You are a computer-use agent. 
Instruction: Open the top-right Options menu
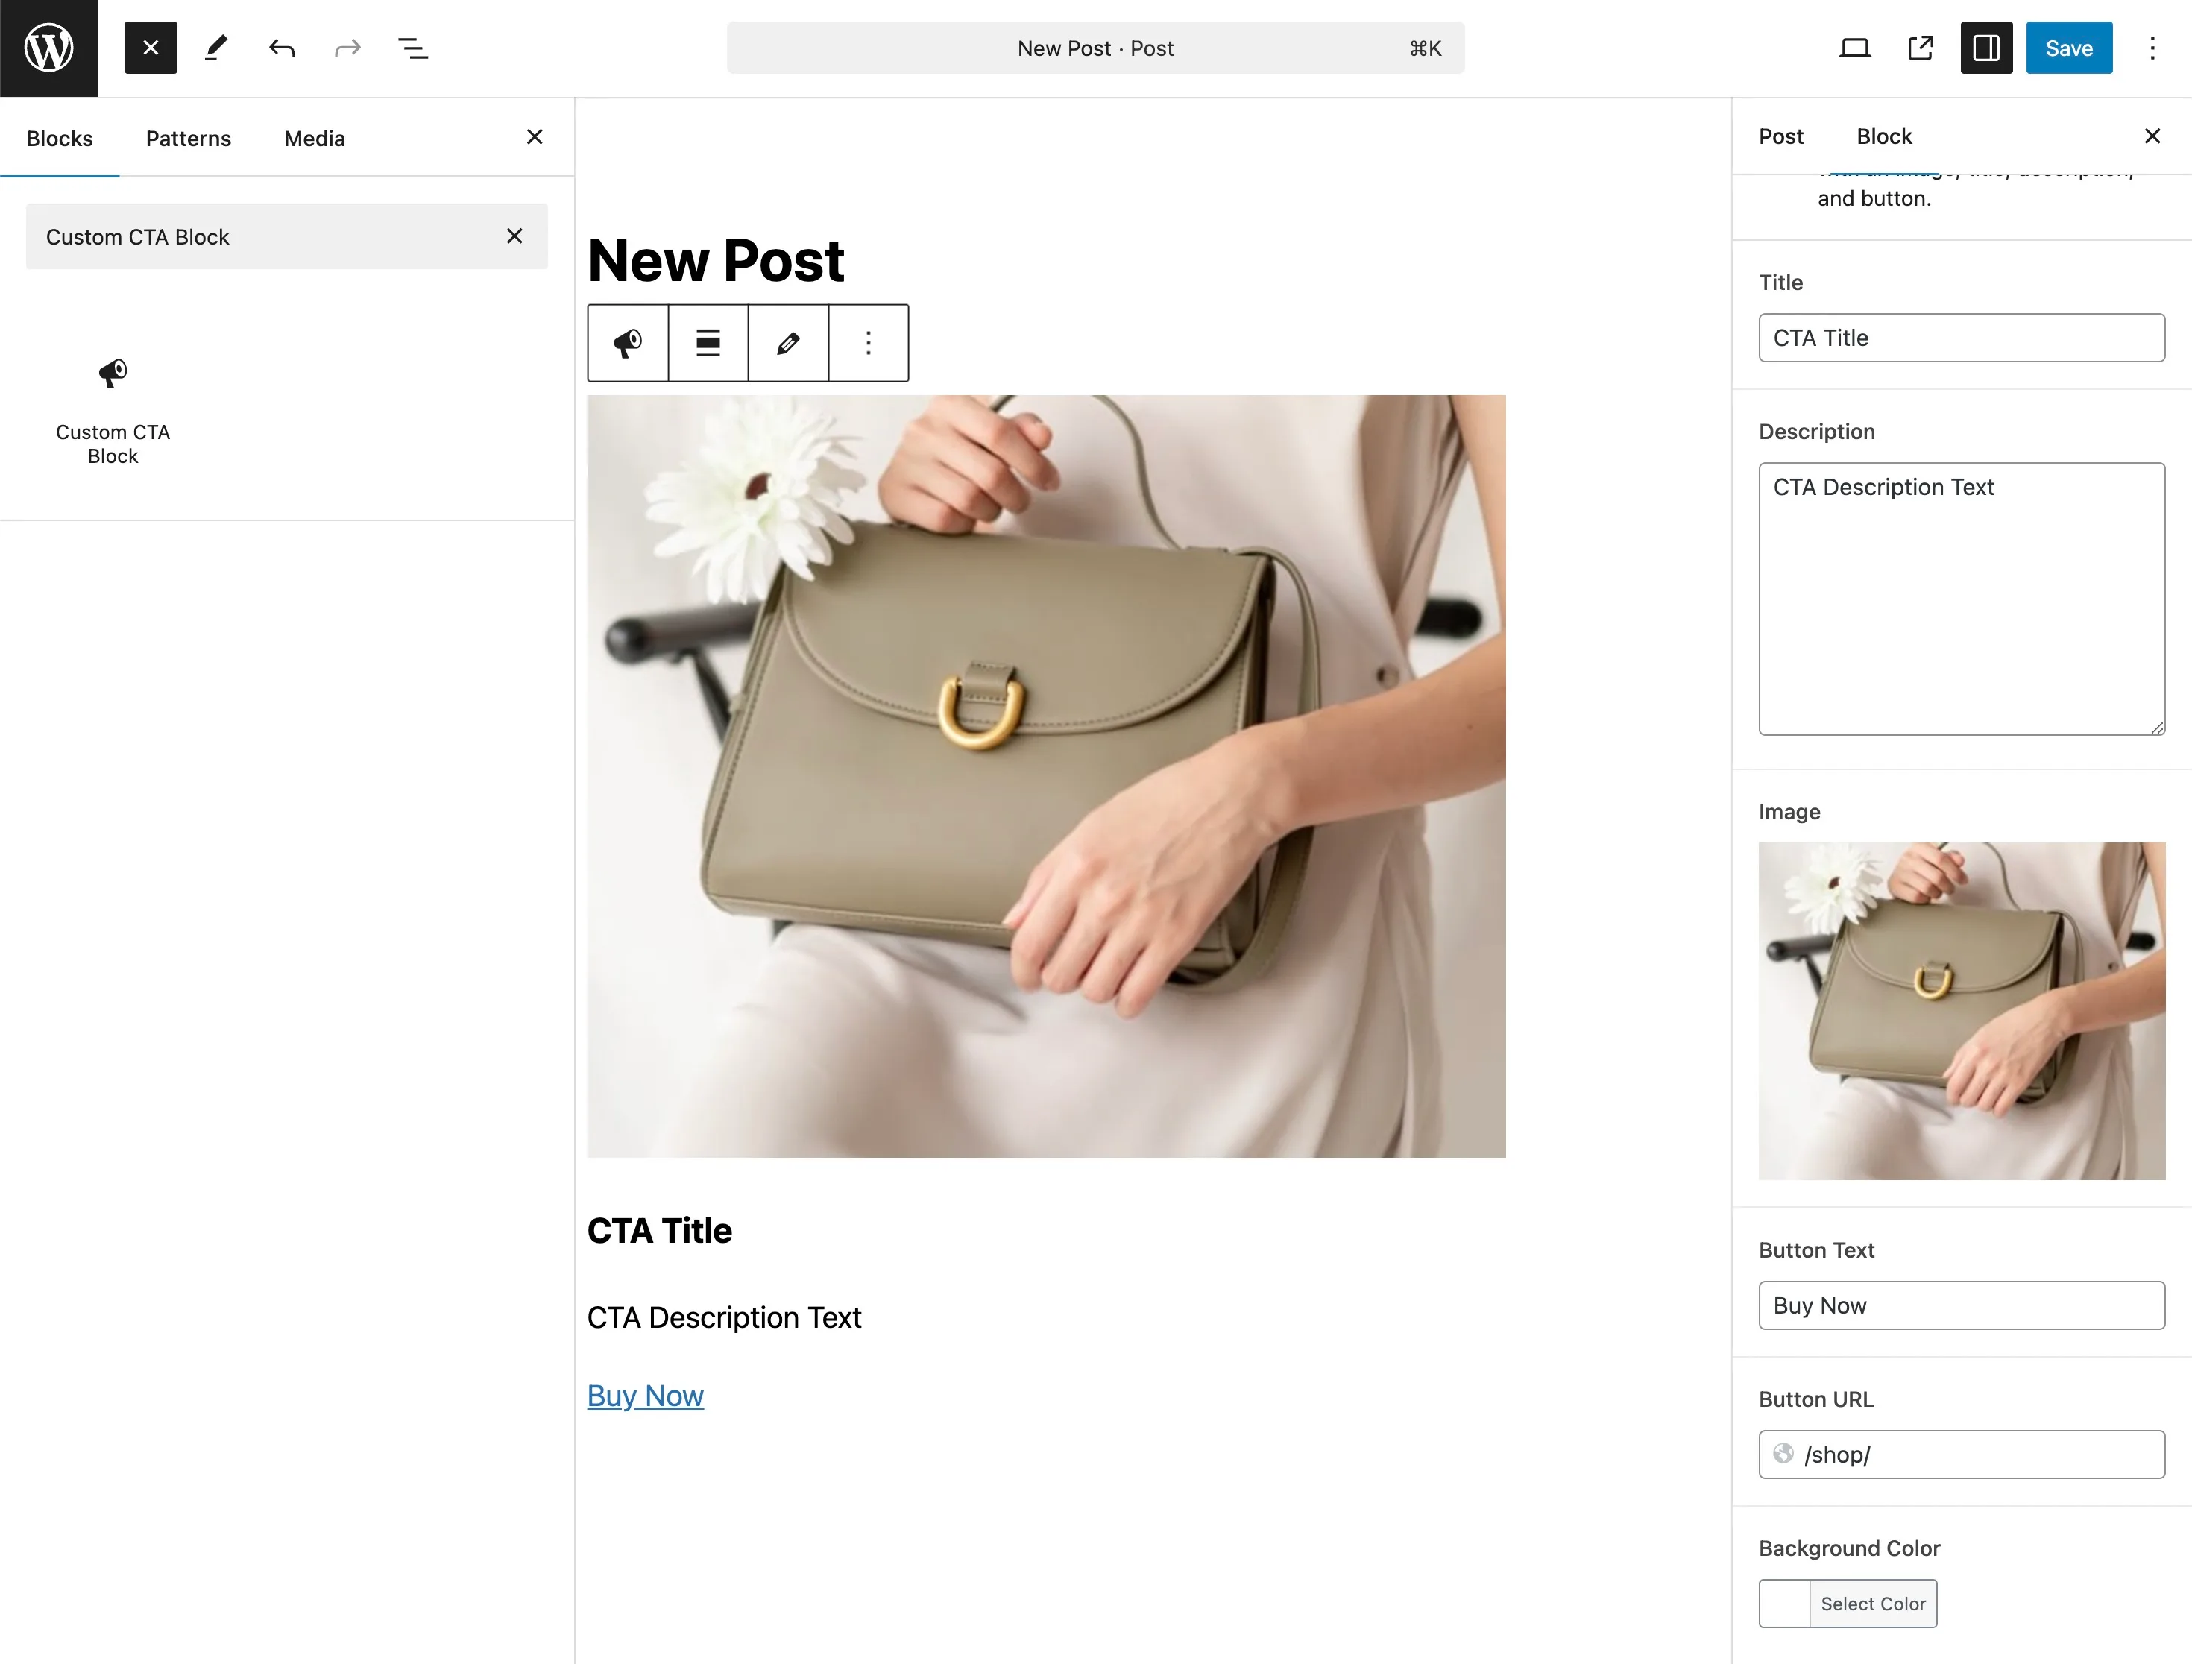click(2152, 48)
